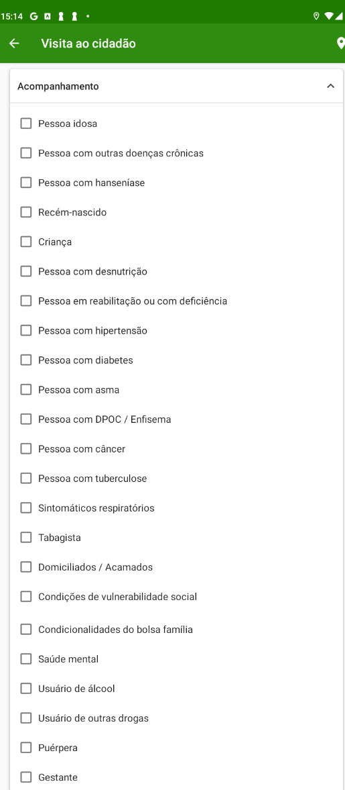Mark Pessoa com DPOC / Enfisema

(25, 419)
